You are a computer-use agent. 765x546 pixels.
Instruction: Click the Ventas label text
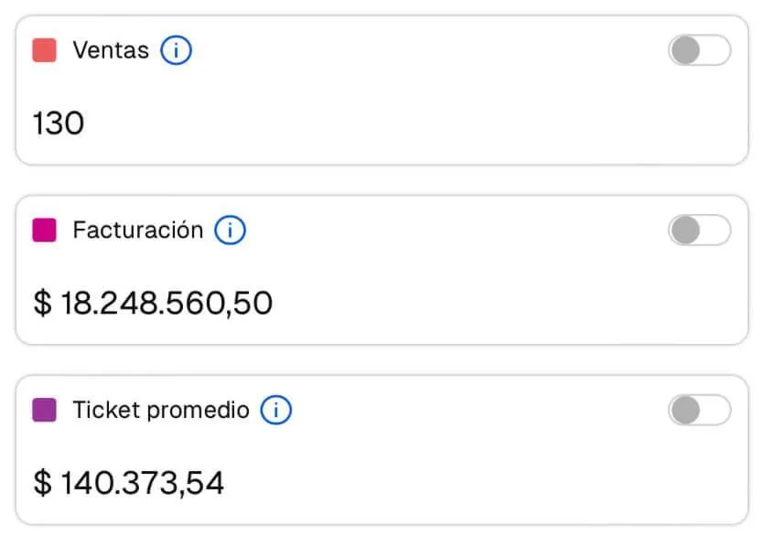pos(111,50)
